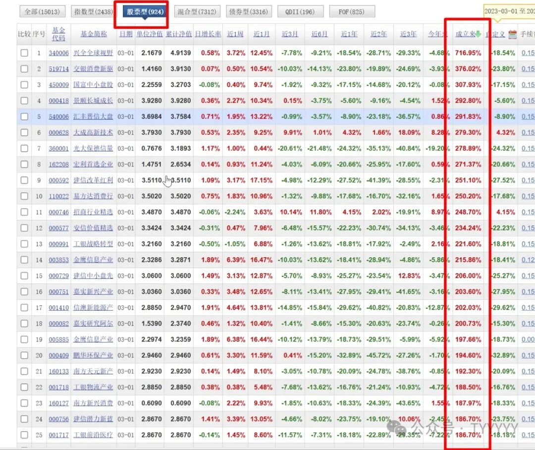Viewport: 535px width, 450px height.
Task: Sort by the 基金代码 column header
Action: coord(58,34)
